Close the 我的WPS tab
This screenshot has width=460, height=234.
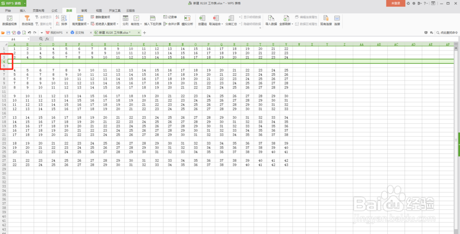point(67,33)
